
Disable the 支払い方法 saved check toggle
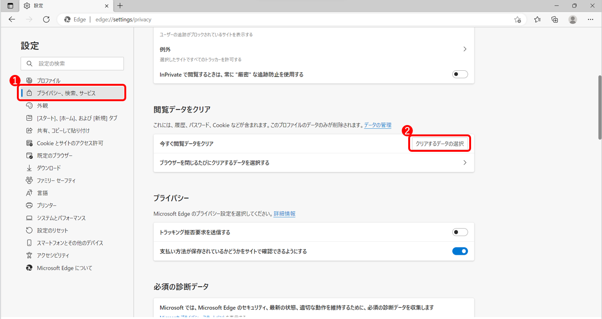click(460, 251)
